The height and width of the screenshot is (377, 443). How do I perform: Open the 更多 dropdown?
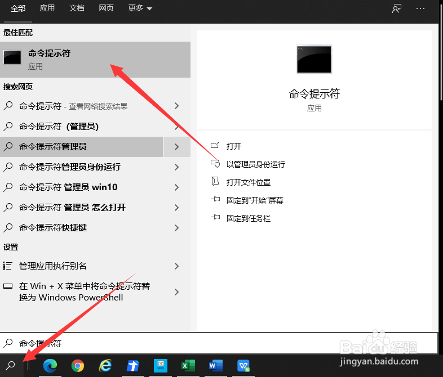coord(140,8)
